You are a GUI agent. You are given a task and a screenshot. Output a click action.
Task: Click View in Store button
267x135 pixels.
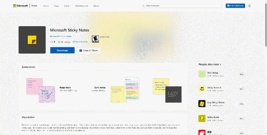(x=88, y=50)
